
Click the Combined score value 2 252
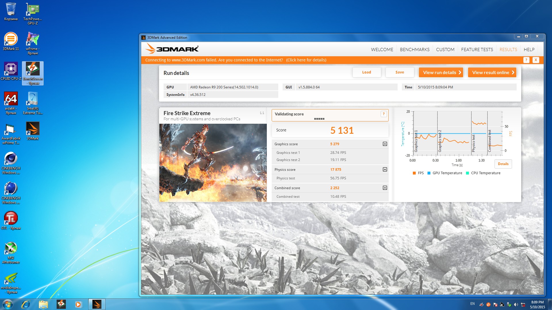tap(335, 188)
